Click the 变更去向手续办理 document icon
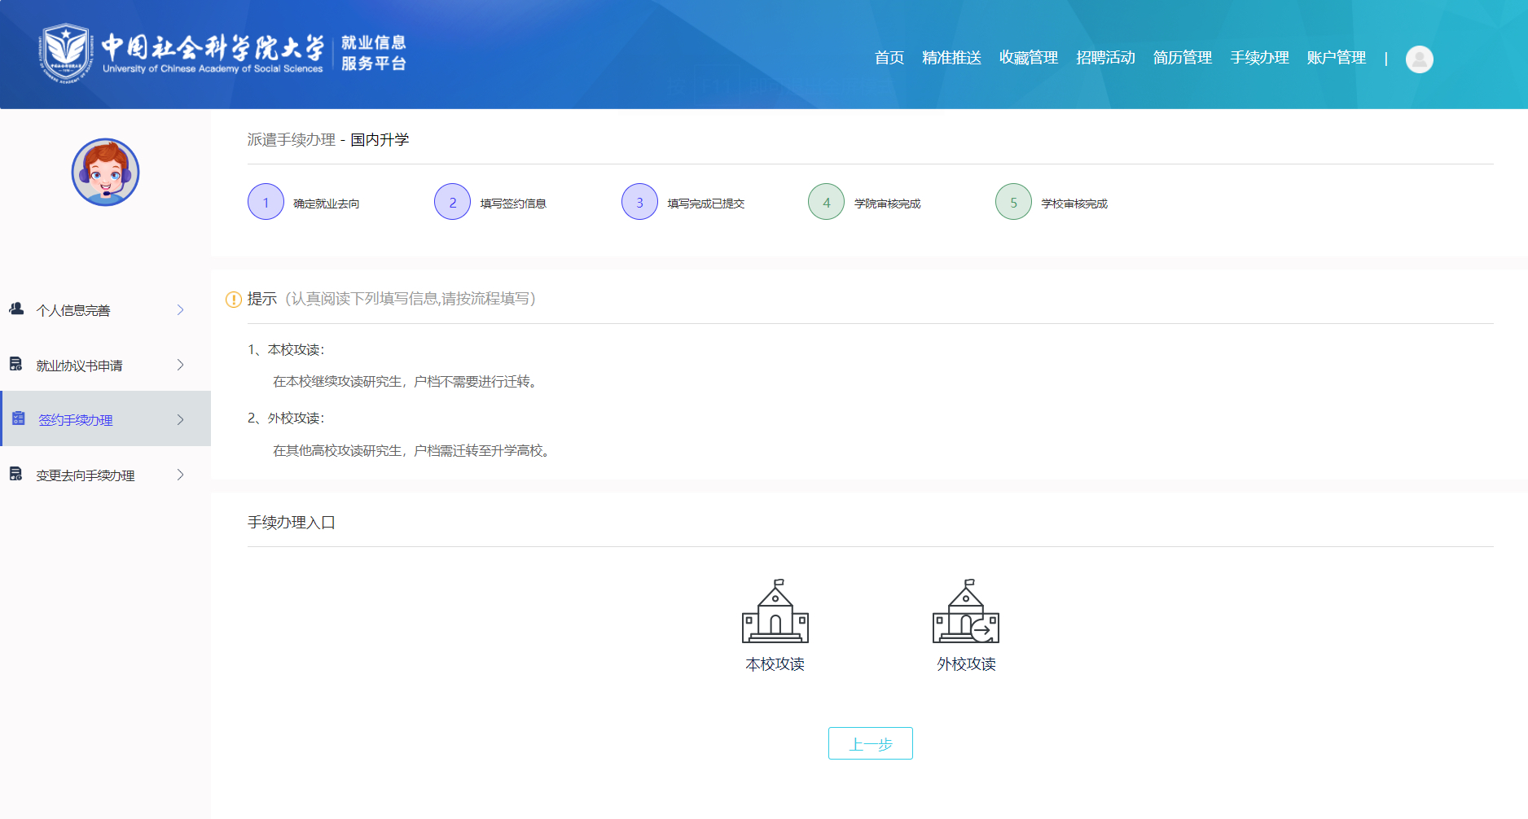This screenshot has width=1528, height=819. 16,475
